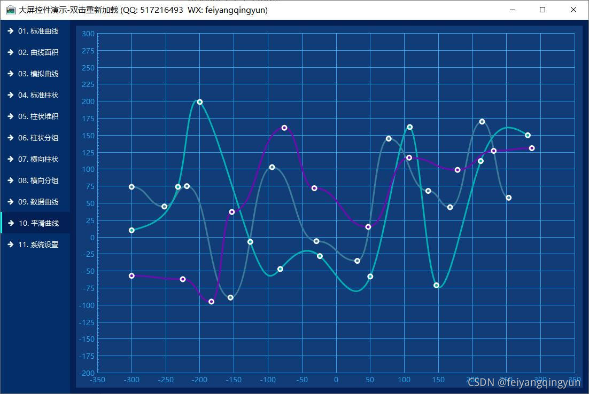Screen dimensions: 589x394
Task: Click the active 10. 平滑曲线 item
Action: (35, 223)
